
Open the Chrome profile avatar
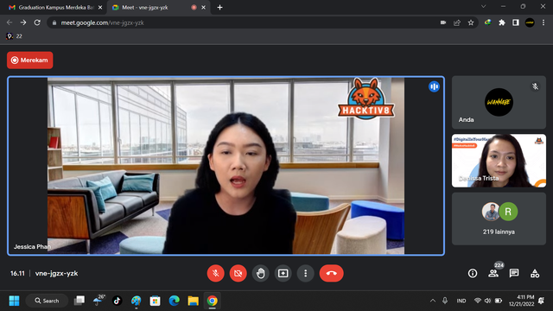530,22
